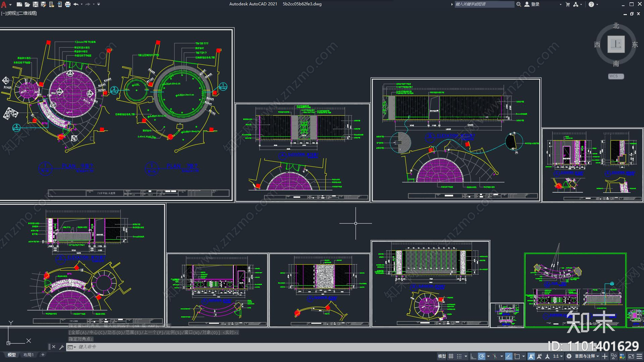Click 东 on the ViewCube compass
The image size is (644, 362).
tap(635, 45)
